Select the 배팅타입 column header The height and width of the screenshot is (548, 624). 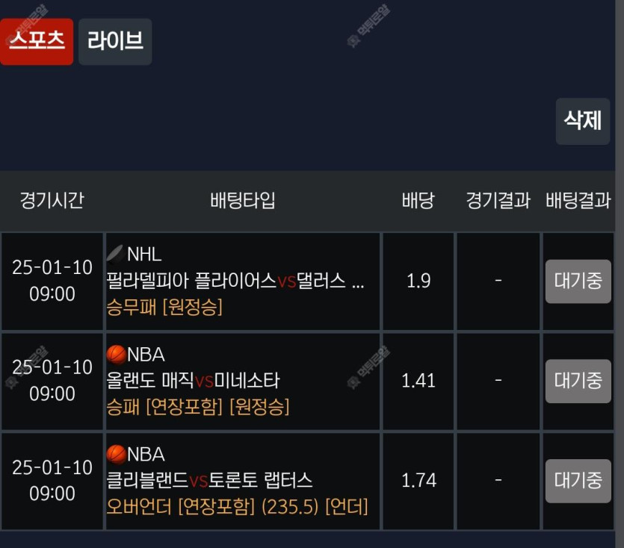tap(243, 200)
